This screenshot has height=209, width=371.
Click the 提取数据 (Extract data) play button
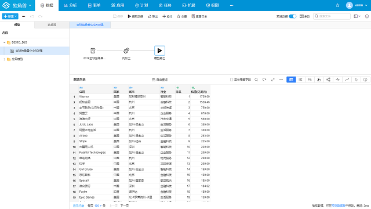[136, 16]
